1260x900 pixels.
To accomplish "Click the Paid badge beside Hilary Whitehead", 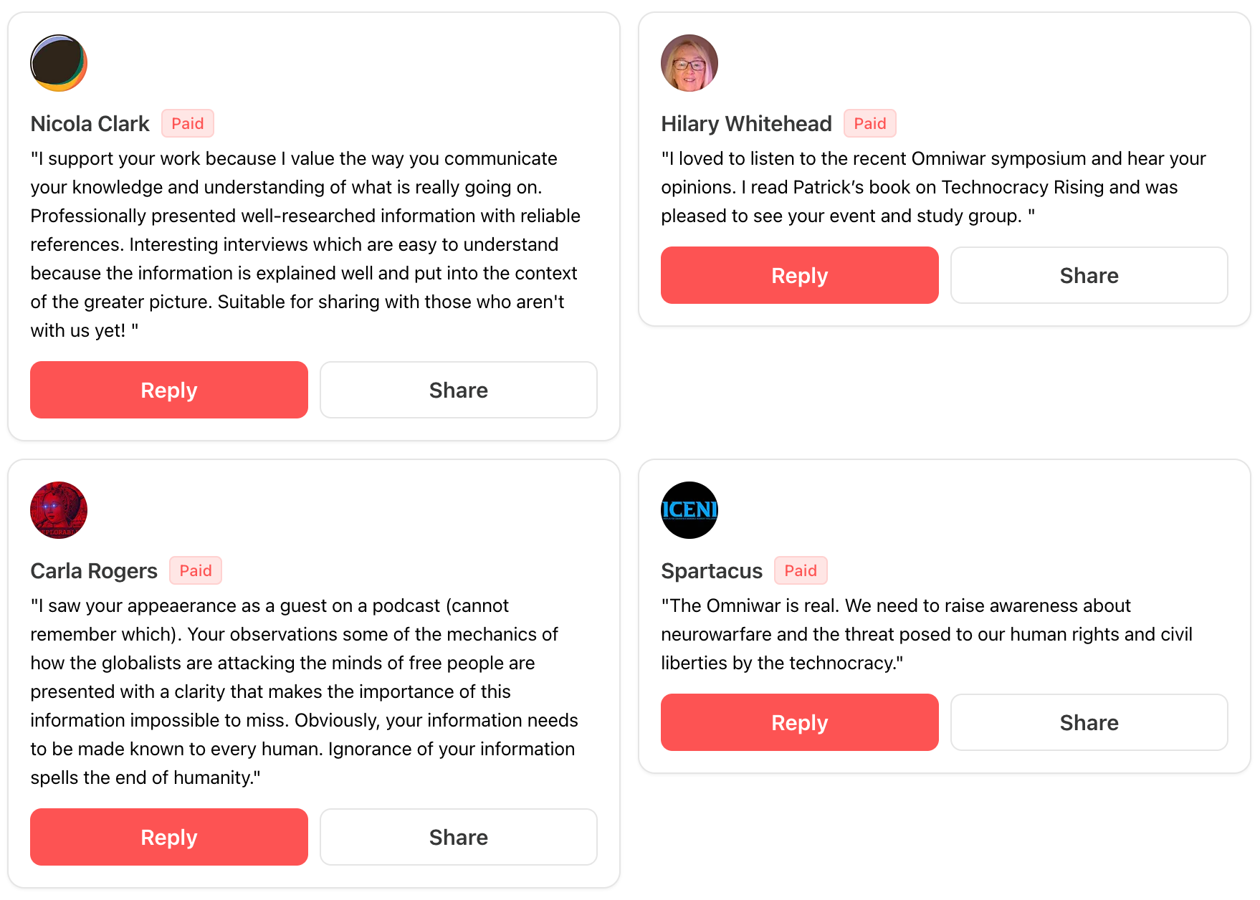I will 870,124.
